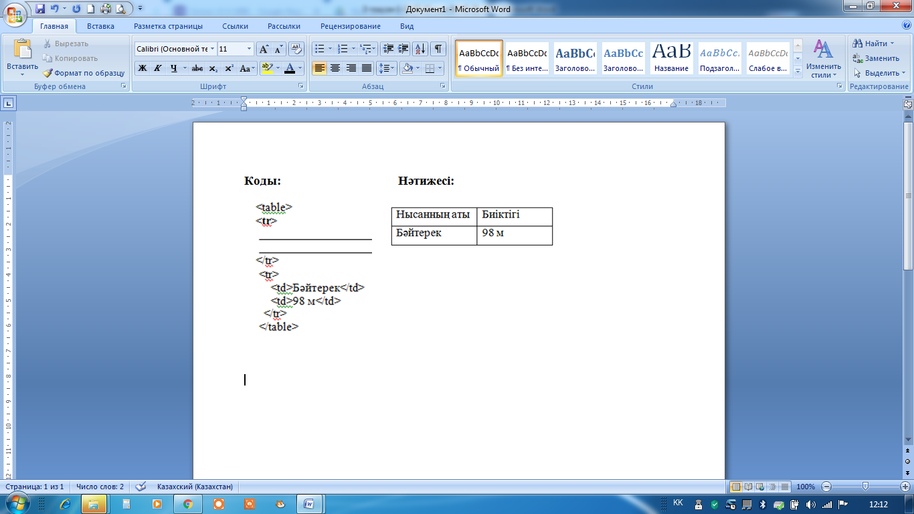Sort the selected text alphabetically
914x514 pixels.
click(420, 49)
